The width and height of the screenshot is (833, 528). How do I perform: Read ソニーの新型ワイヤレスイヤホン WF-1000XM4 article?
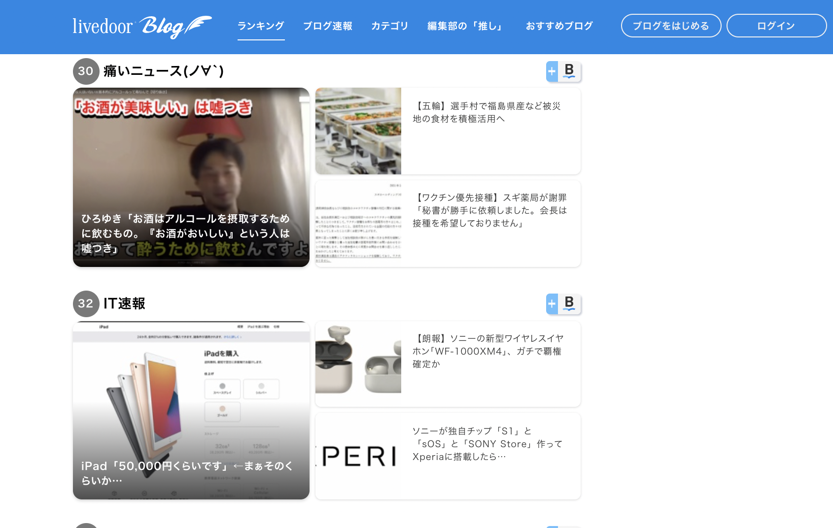(x=488, y=351)
